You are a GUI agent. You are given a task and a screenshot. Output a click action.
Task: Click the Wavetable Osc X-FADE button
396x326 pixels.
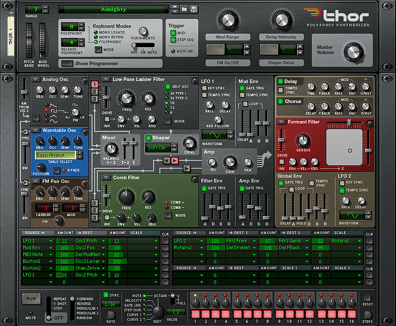click(57, 171)
